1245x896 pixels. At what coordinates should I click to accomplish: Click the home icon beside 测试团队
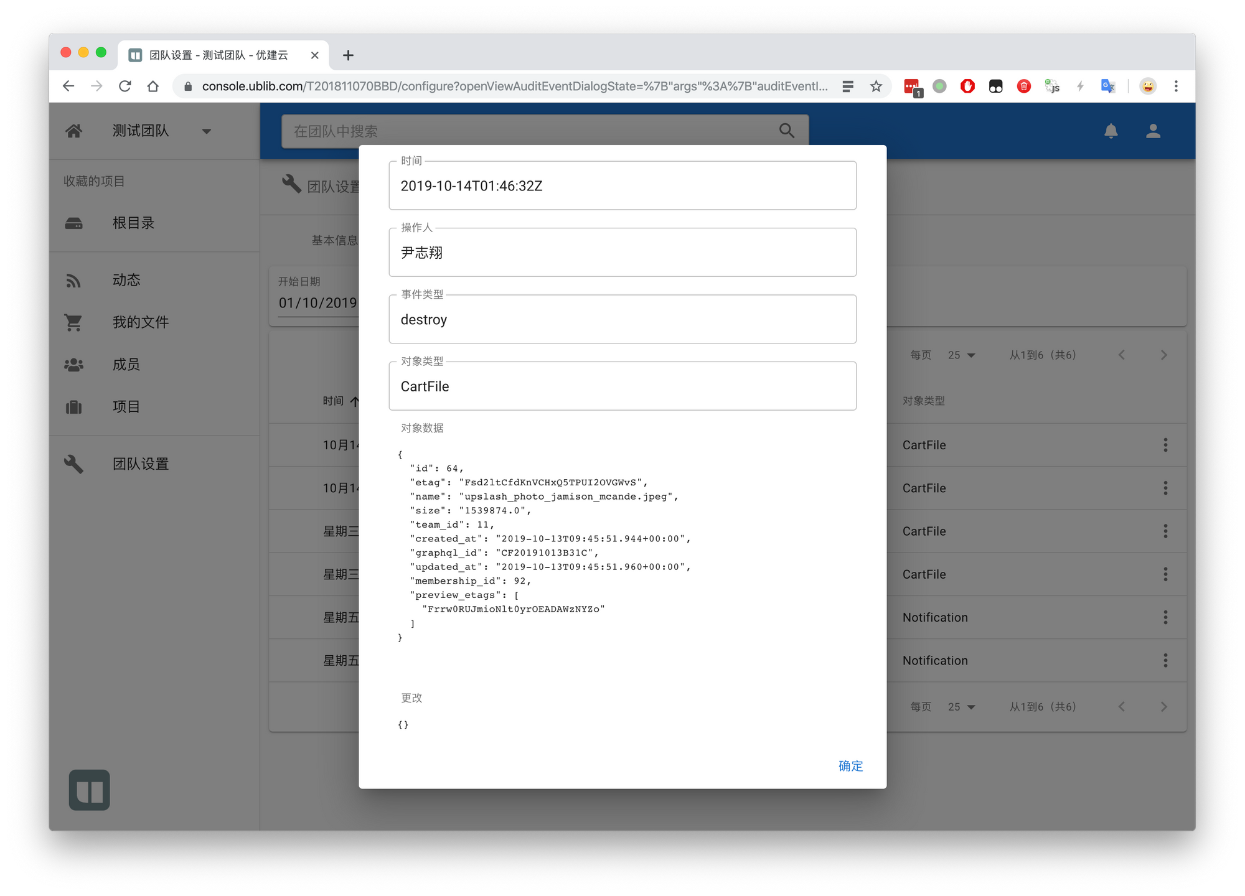click(74, 131)
